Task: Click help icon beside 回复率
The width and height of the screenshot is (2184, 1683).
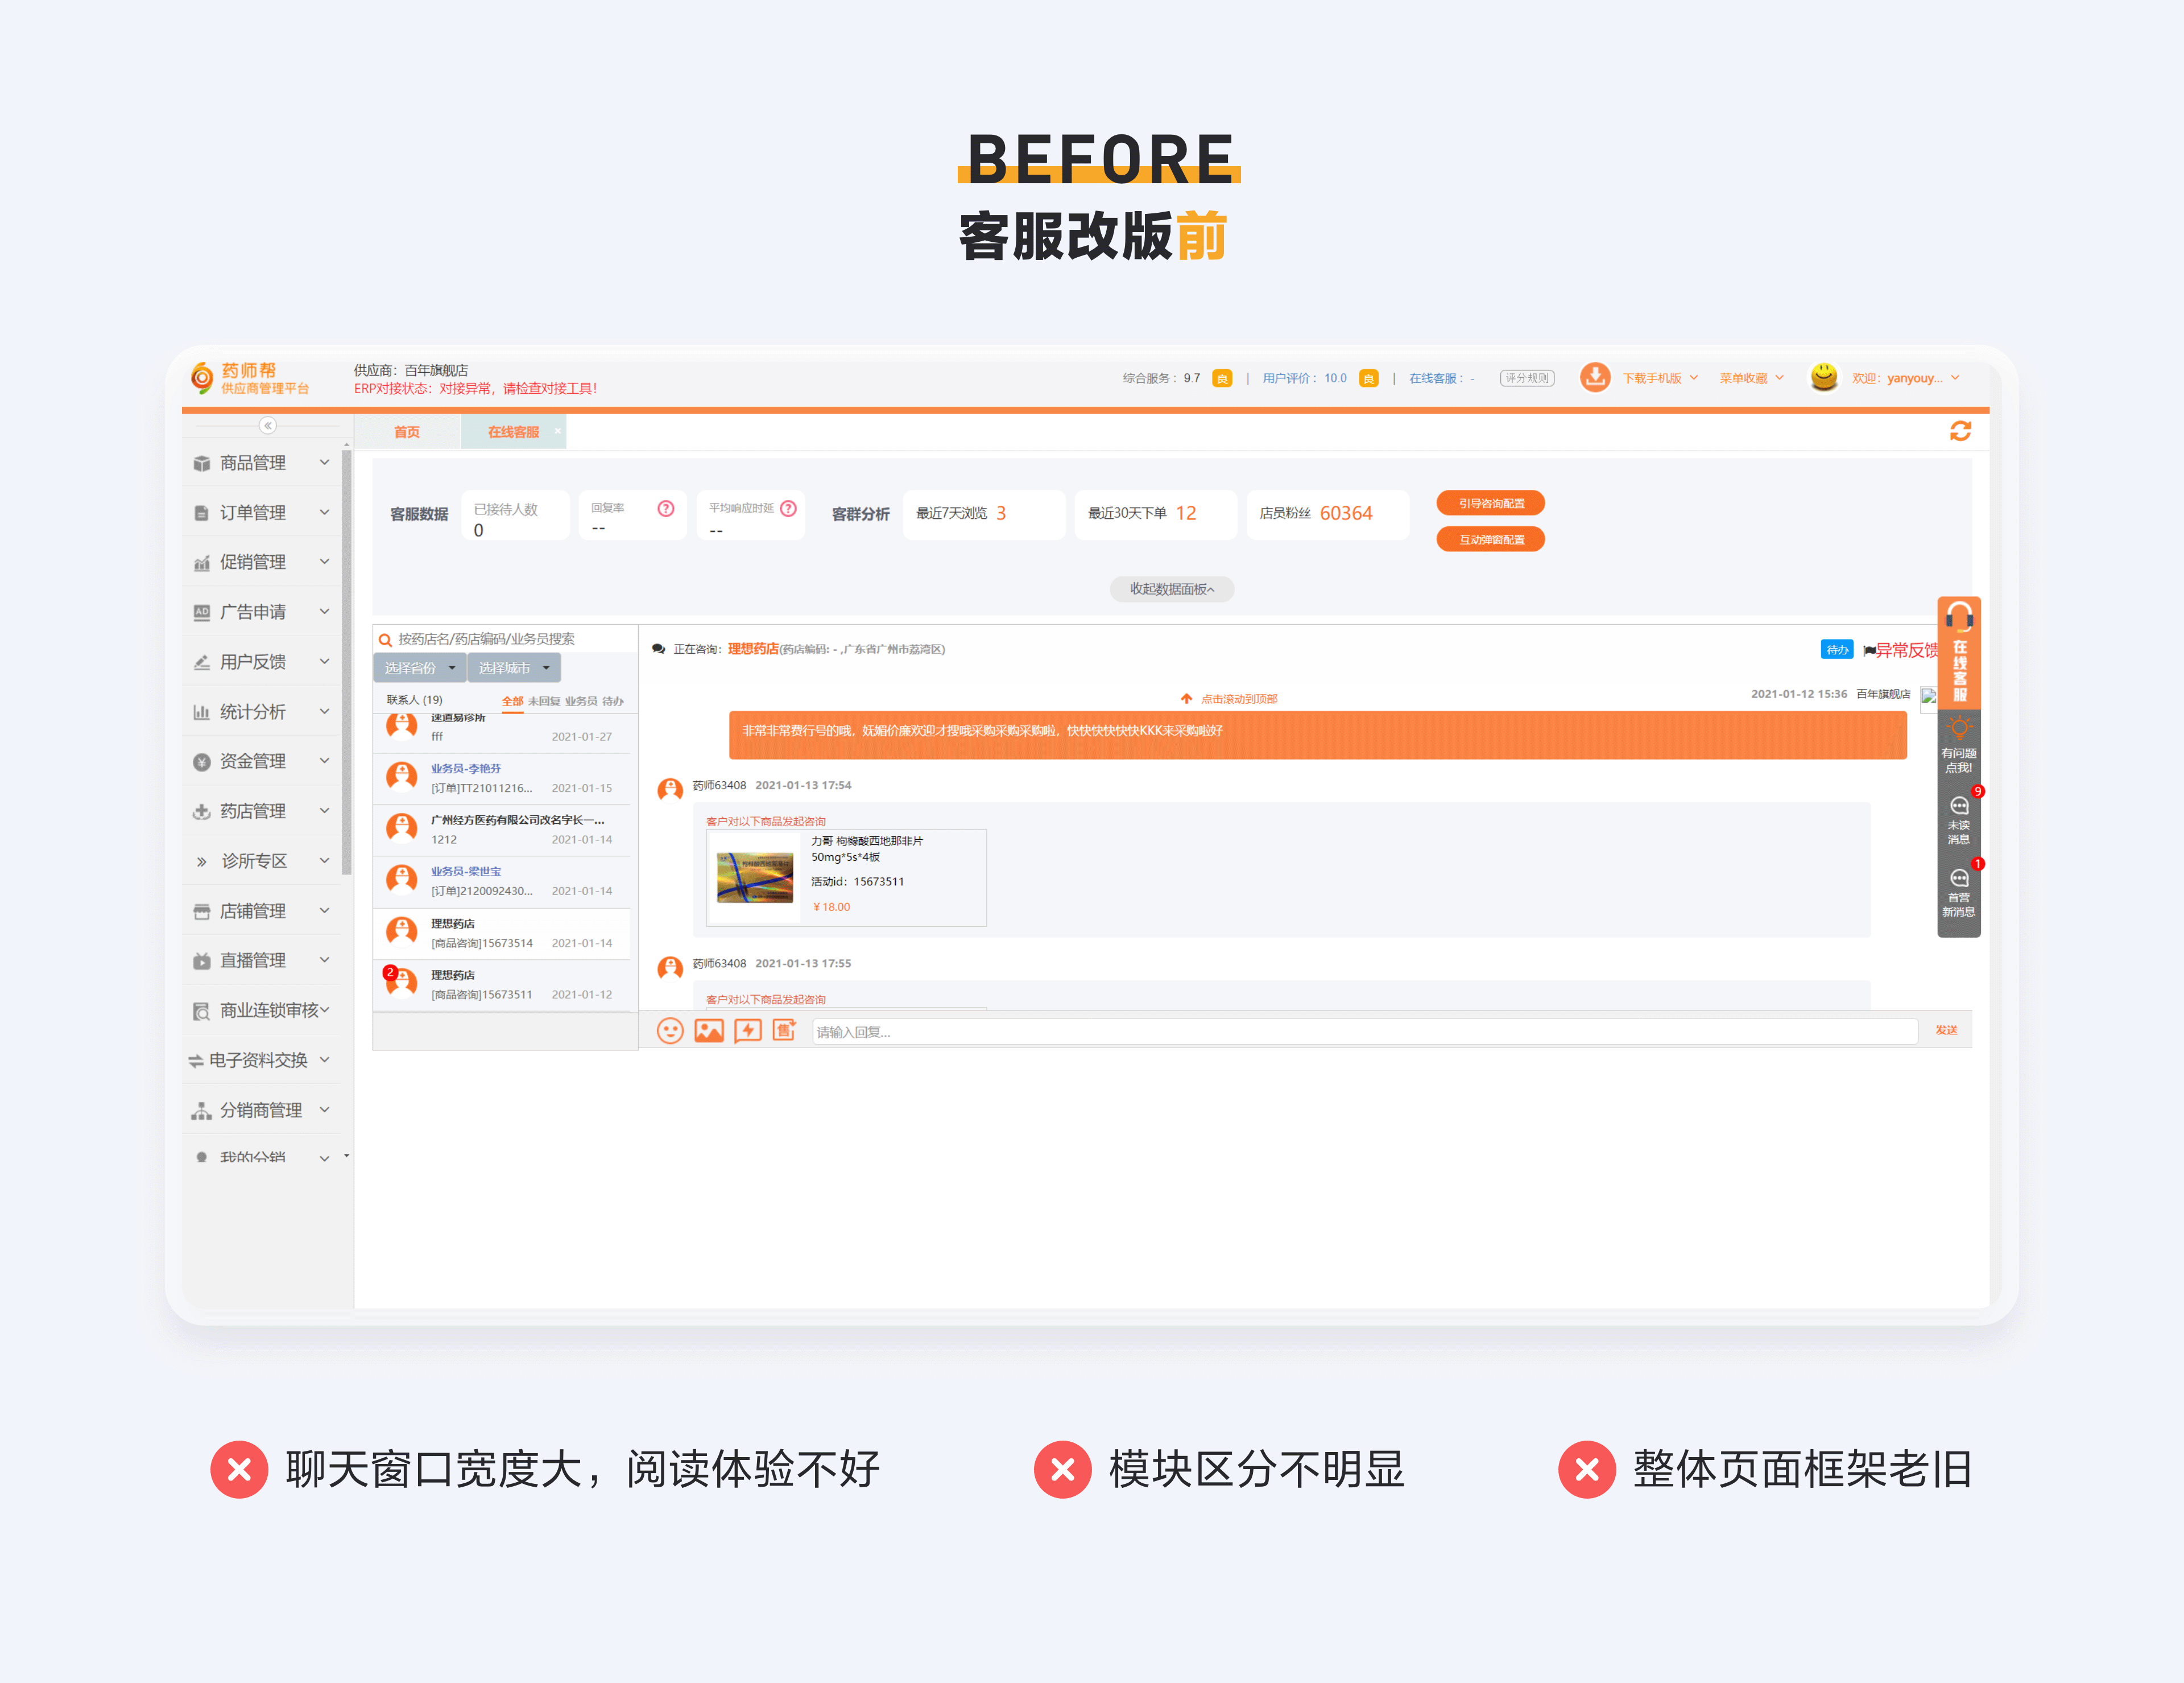Action: (665, 508)
